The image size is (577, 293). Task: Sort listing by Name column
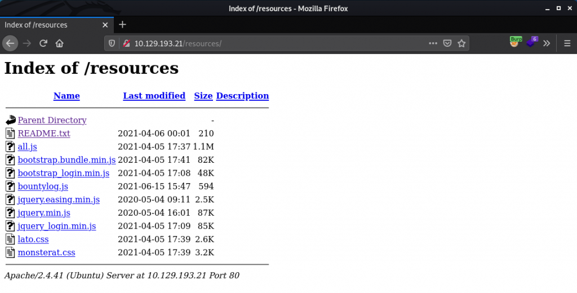coord(66,96)
